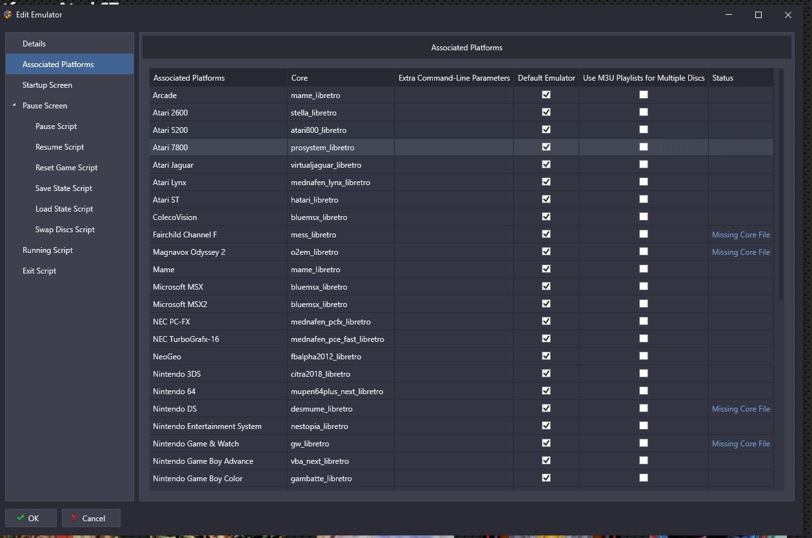The height and width of the screenshot is (538, 812).
Task: Select the virtualjaguar_libretro core cell
Action: tap(341, 165)
